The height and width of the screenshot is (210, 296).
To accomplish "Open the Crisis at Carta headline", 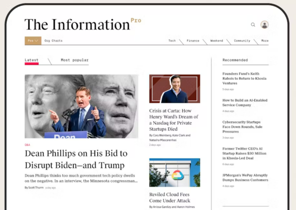I will coord(173,120).
